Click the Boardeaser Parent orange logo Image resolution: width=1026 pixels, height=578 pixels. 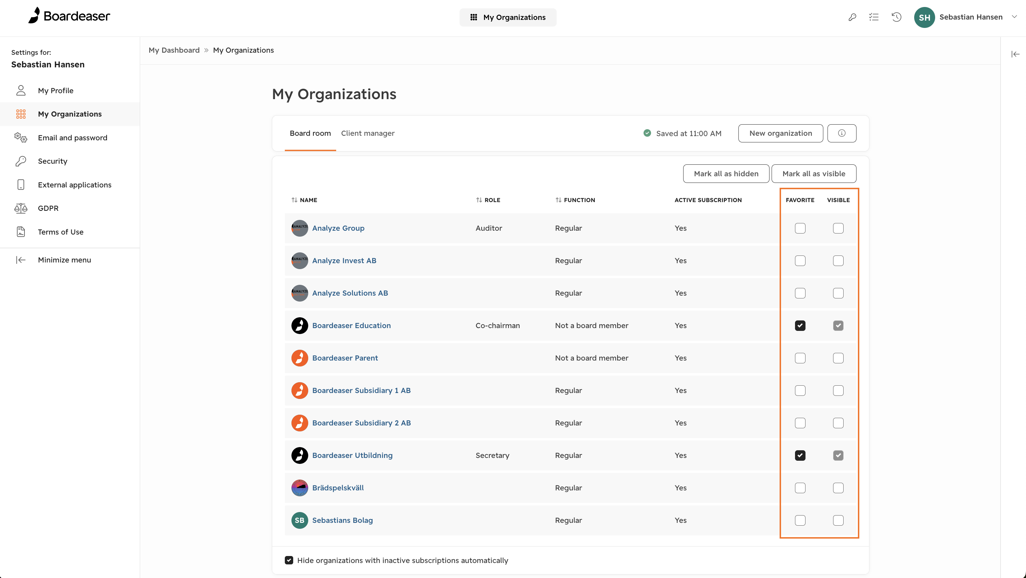click(299, 358)
